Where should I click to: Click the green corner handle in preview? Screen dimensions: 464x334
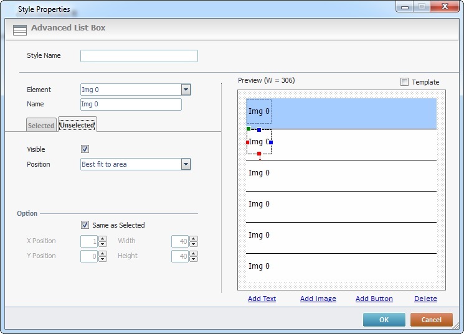[x=249, y=129]
